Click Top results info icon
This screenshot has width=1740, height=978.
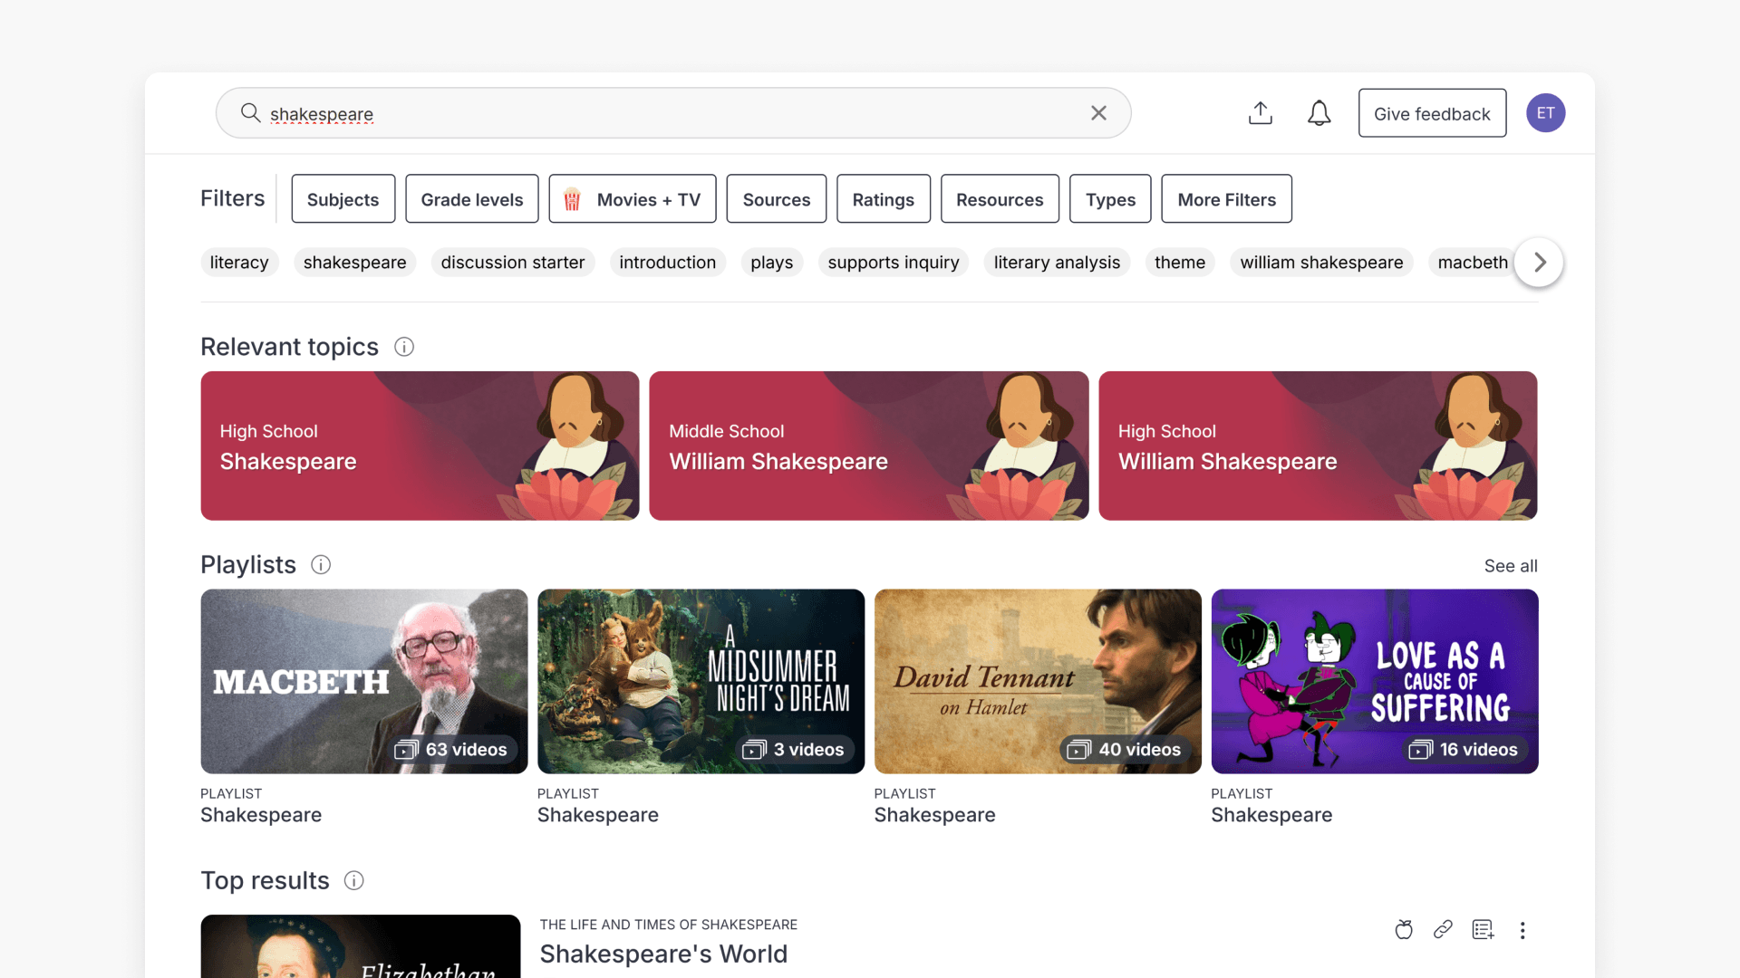[354, 881]
